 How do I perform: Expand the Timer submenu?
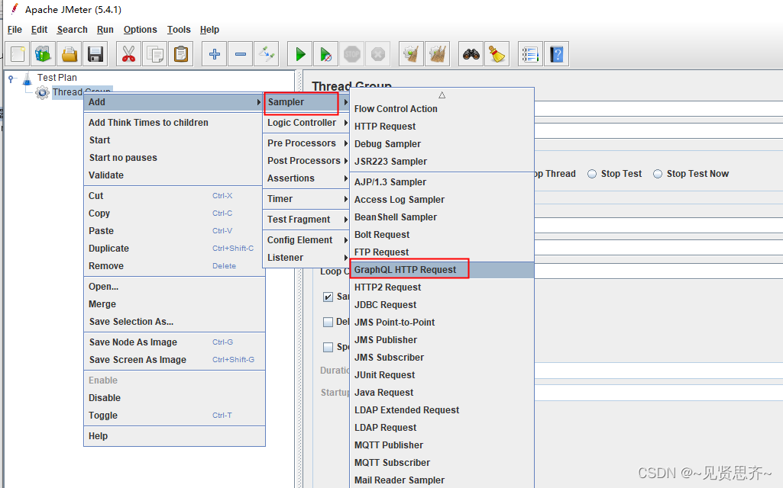tap(306, 199)
